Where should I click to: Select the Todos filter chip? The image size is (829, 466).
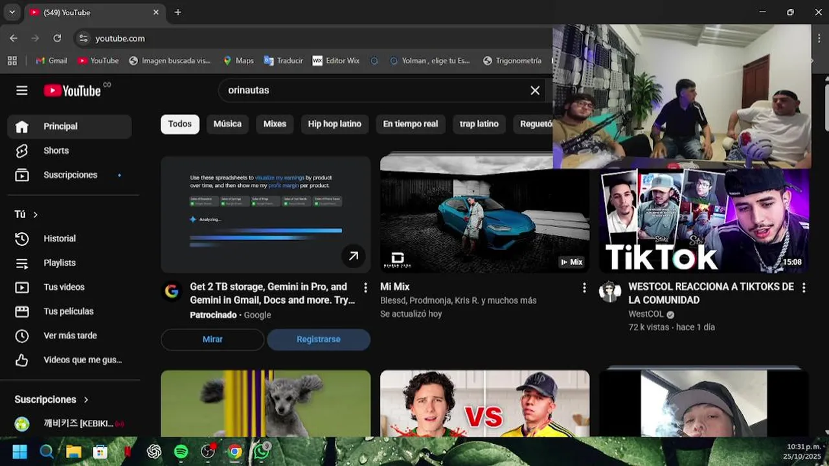[180, 124]
